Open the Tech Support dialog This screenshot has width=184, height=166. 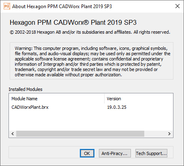coord(151,153)
